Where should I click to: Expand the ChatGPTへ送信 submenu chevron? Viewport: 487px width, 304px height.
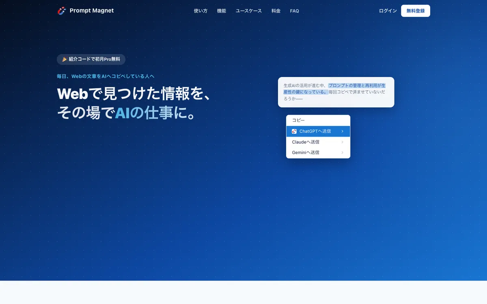[x=343, y=131]
